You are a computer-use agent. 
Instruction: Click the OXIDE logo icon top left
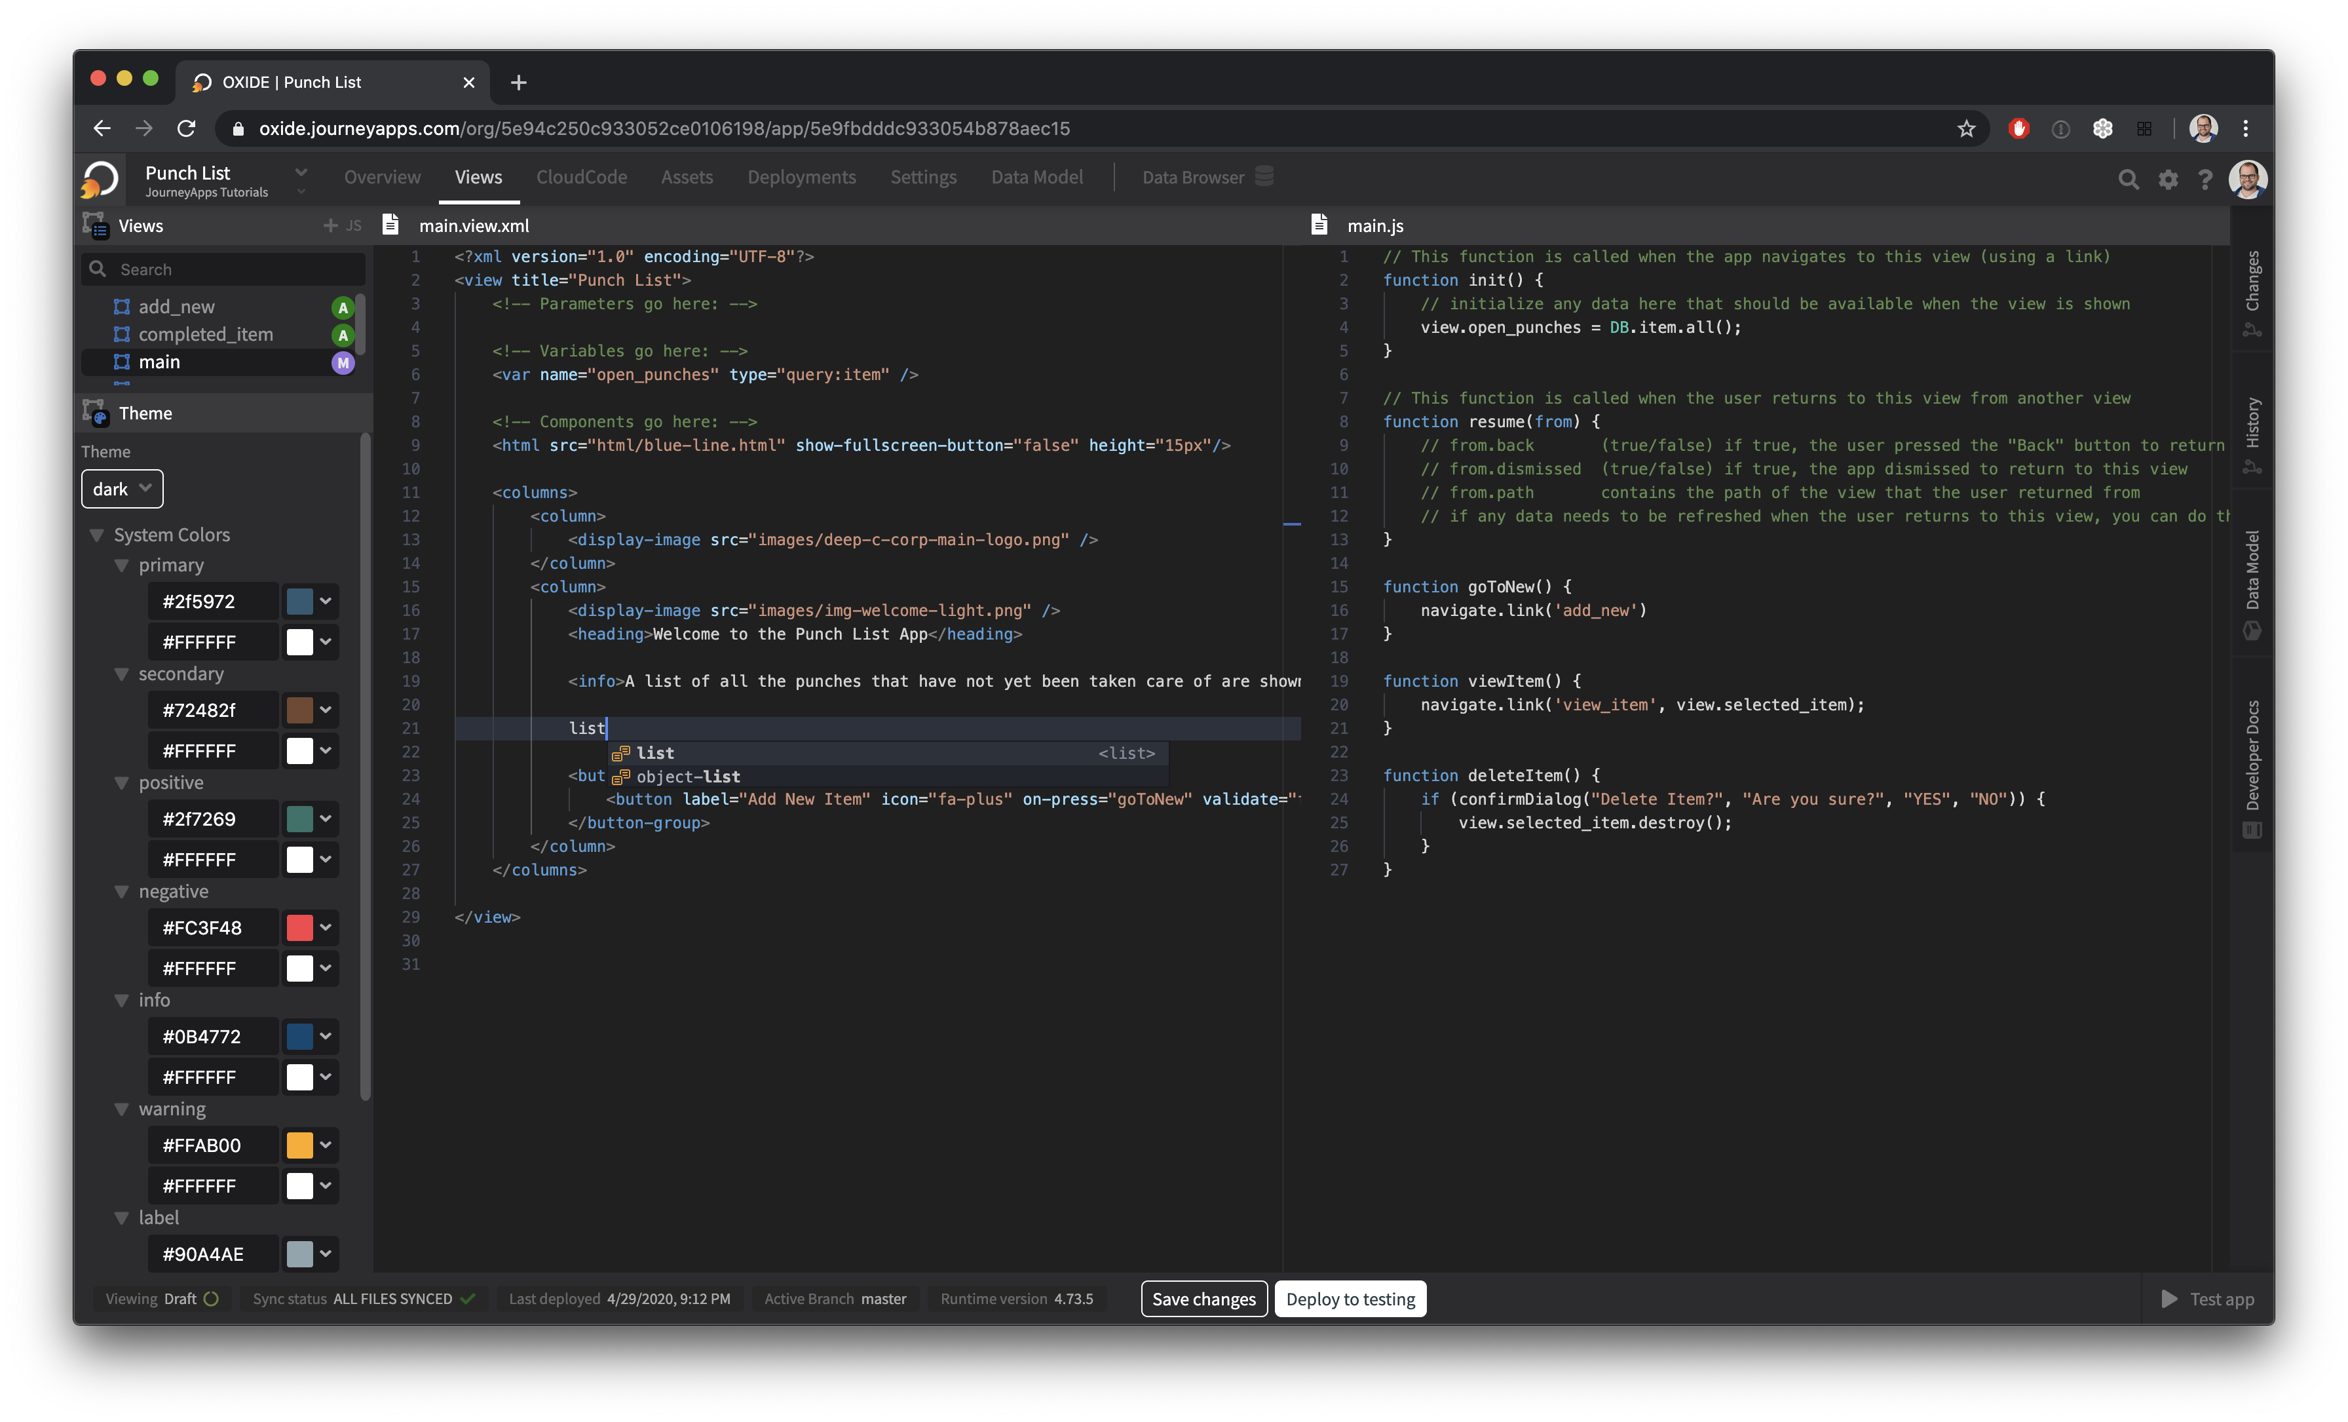pos(100,178)
